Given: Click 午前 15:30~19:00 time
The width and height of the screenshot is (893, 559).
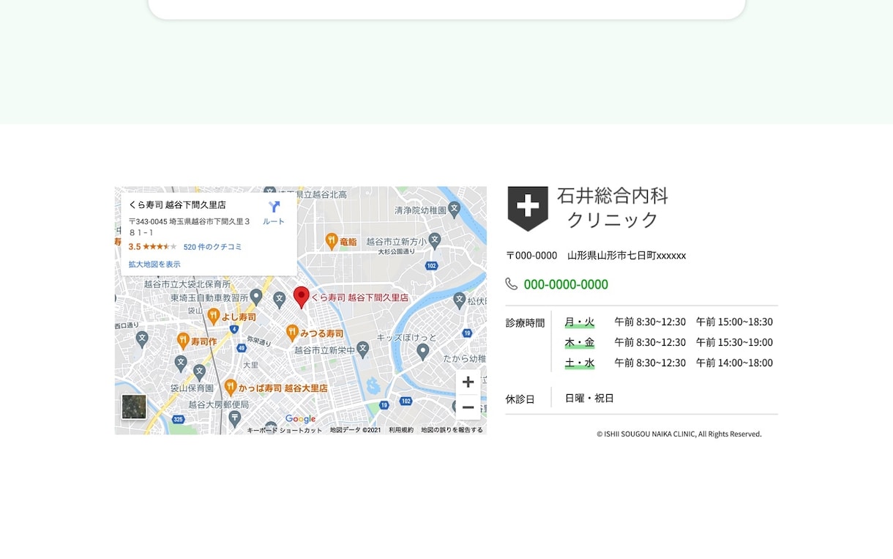Looking at the screenshot, I should (x=734, y=342).
